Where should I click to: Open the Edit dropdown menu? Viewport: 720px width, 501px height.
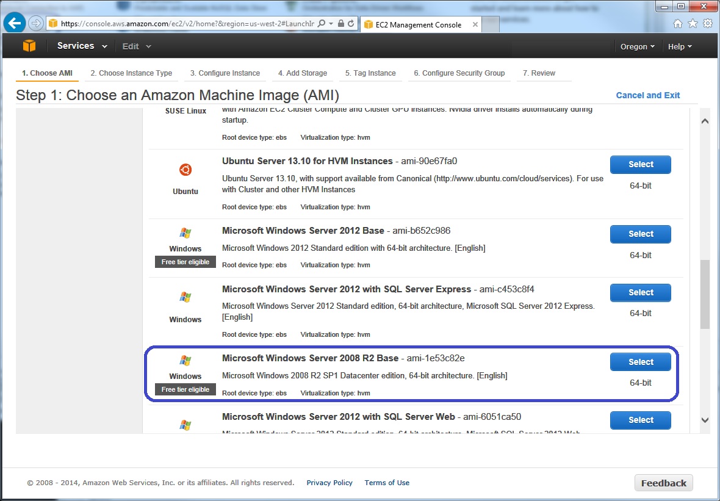137,46
